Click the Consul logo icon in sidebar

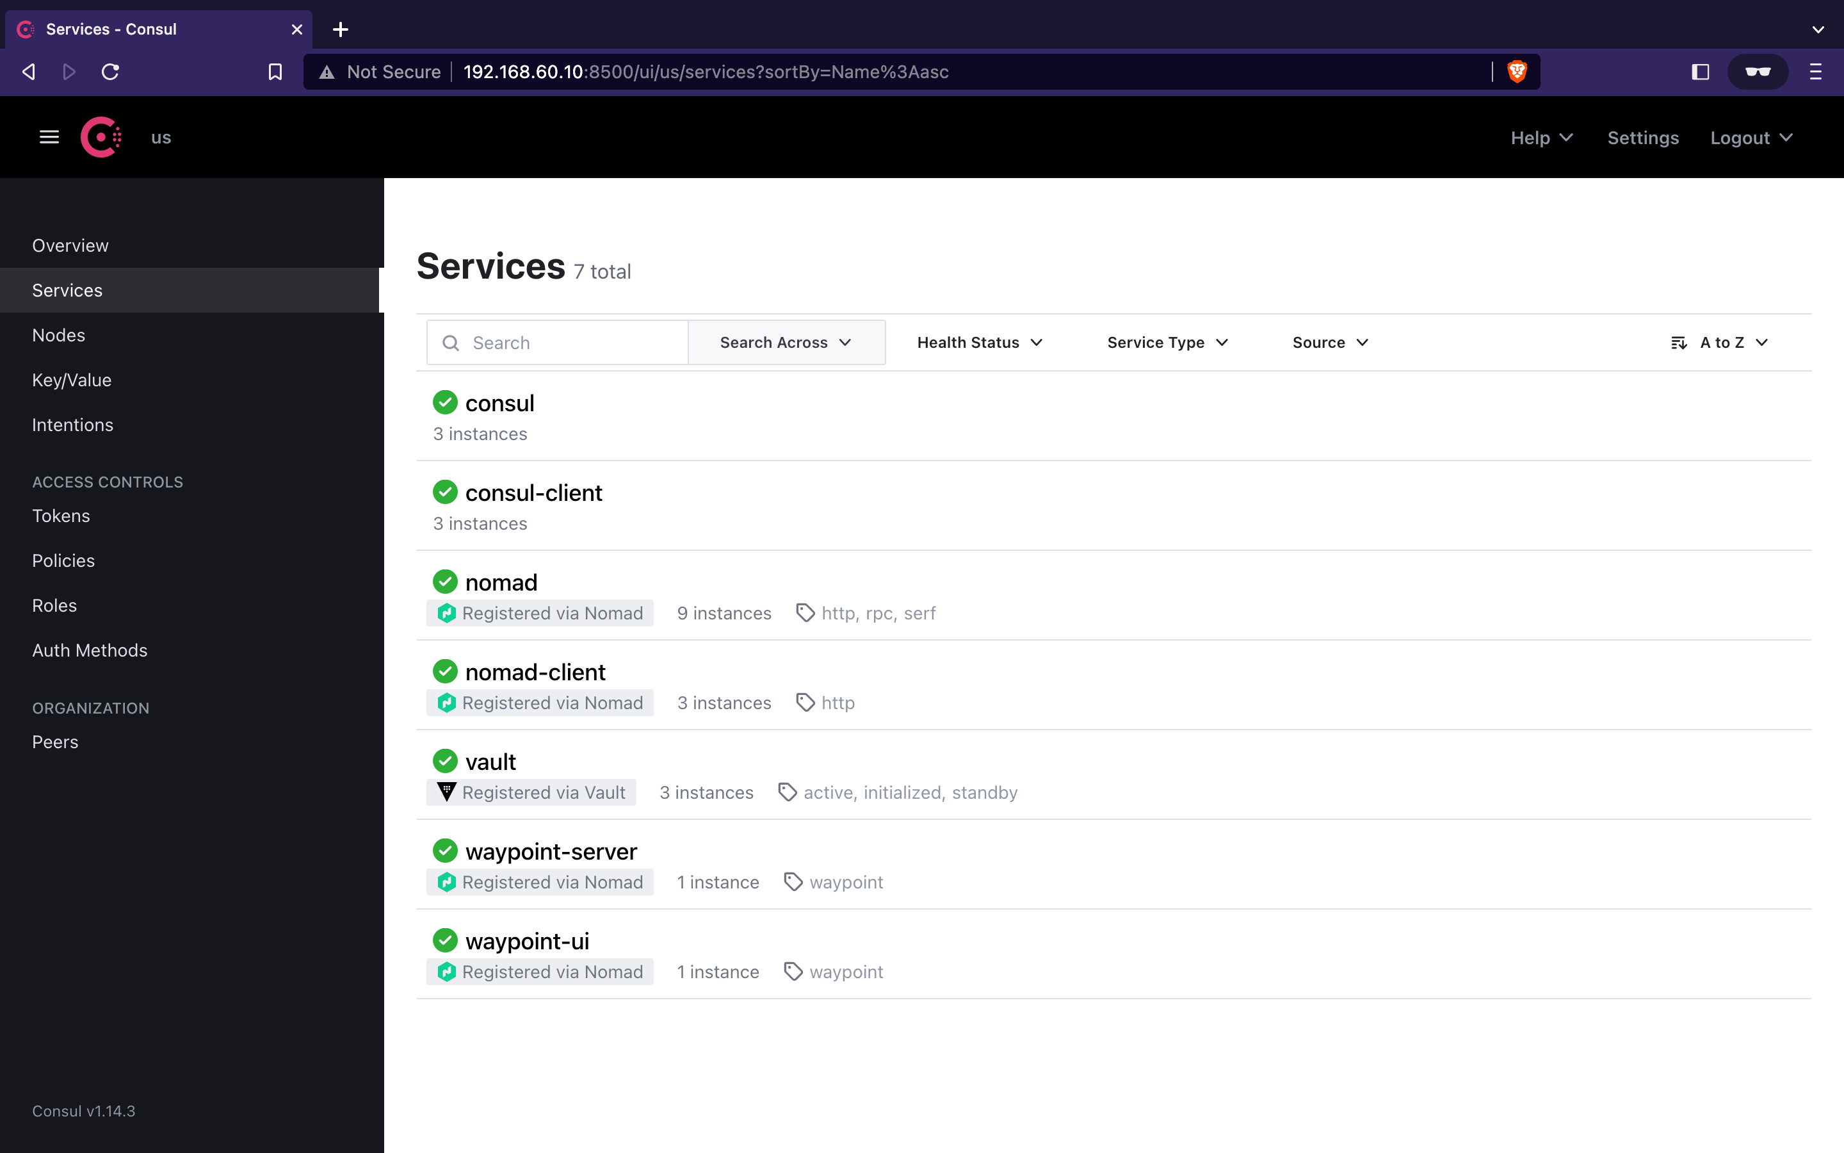click(102, 137)
